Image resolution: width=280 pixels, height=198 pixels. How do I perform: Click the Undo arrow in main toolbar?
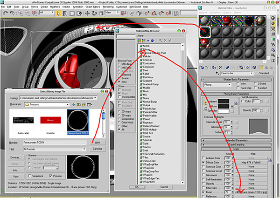click(5, 13)
